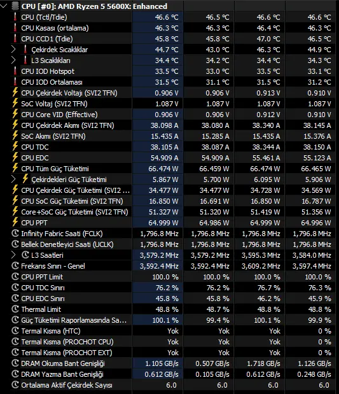
Task: Expand Çekirdekleri Güç Tüketimi row
Action: coord(13,179)
